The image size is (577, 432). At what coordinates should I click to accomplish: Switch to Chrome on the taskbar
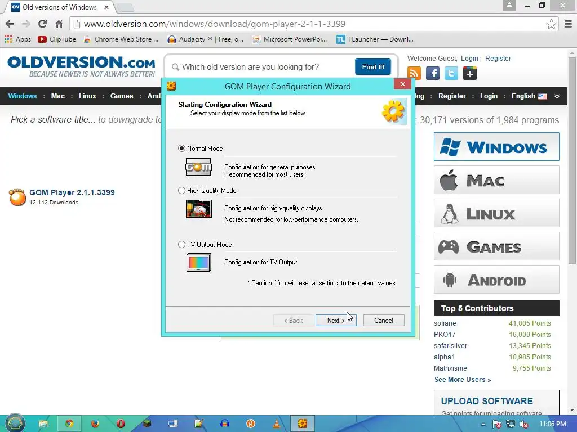[x=69, y=424]
